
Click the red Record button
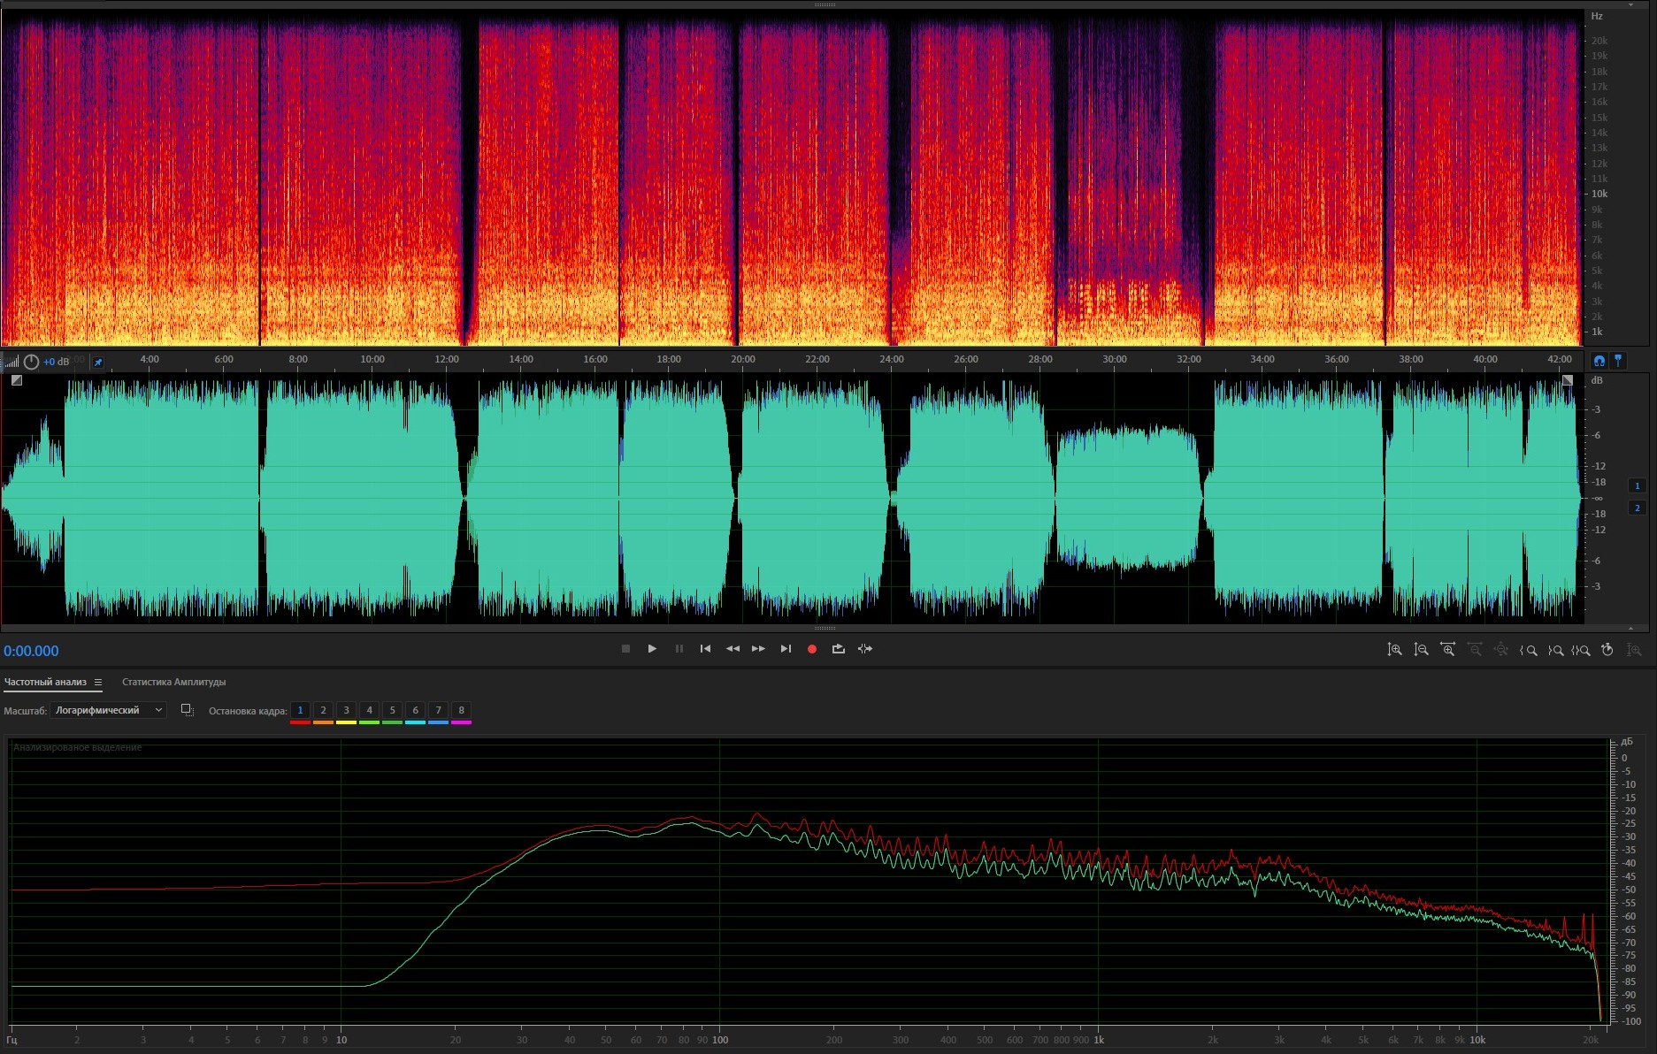811,649
